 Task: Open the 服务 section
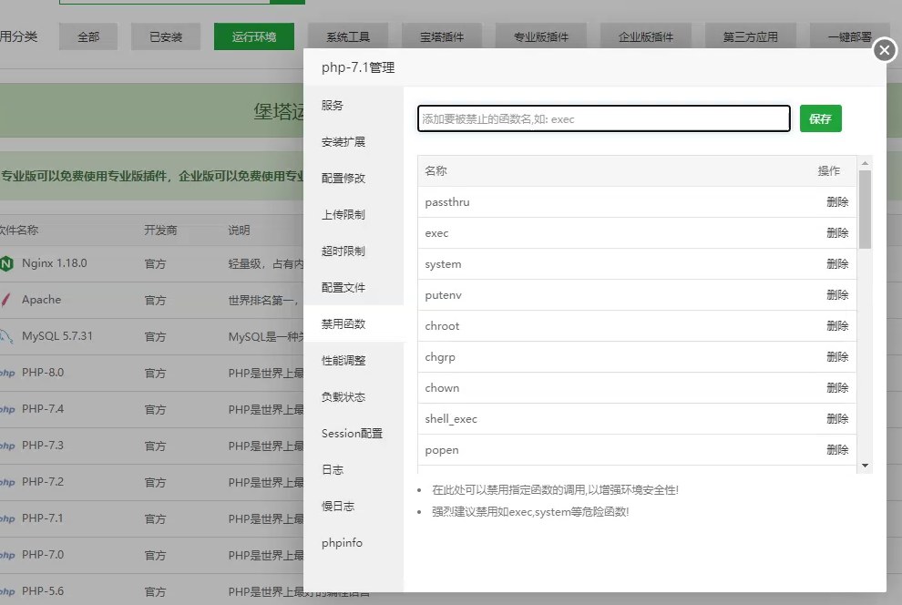pyautogui.click(x=354, y=106)
